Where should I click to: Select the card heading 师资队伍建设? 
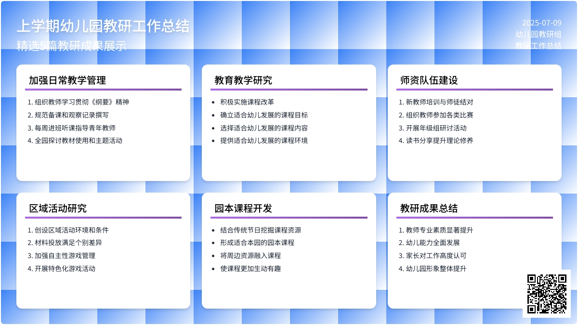coord(429,80)
